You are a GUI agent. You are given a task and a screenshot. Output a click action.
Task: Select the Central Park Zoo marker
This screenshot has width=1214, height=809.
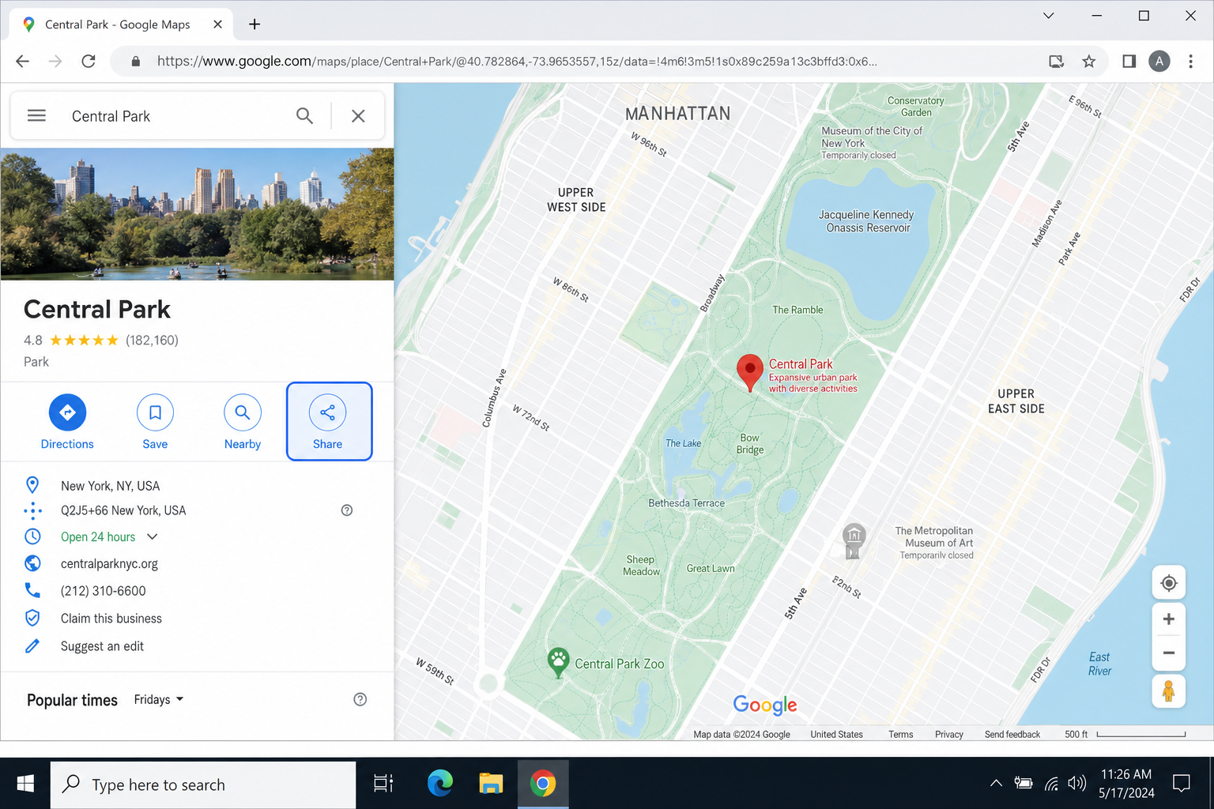pyautogui.click(x=558, y=663)
